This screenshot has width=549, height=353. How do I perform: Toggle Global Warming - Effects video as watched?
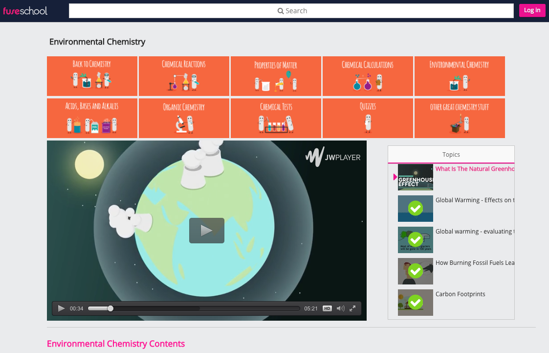(x=415, y=208)
